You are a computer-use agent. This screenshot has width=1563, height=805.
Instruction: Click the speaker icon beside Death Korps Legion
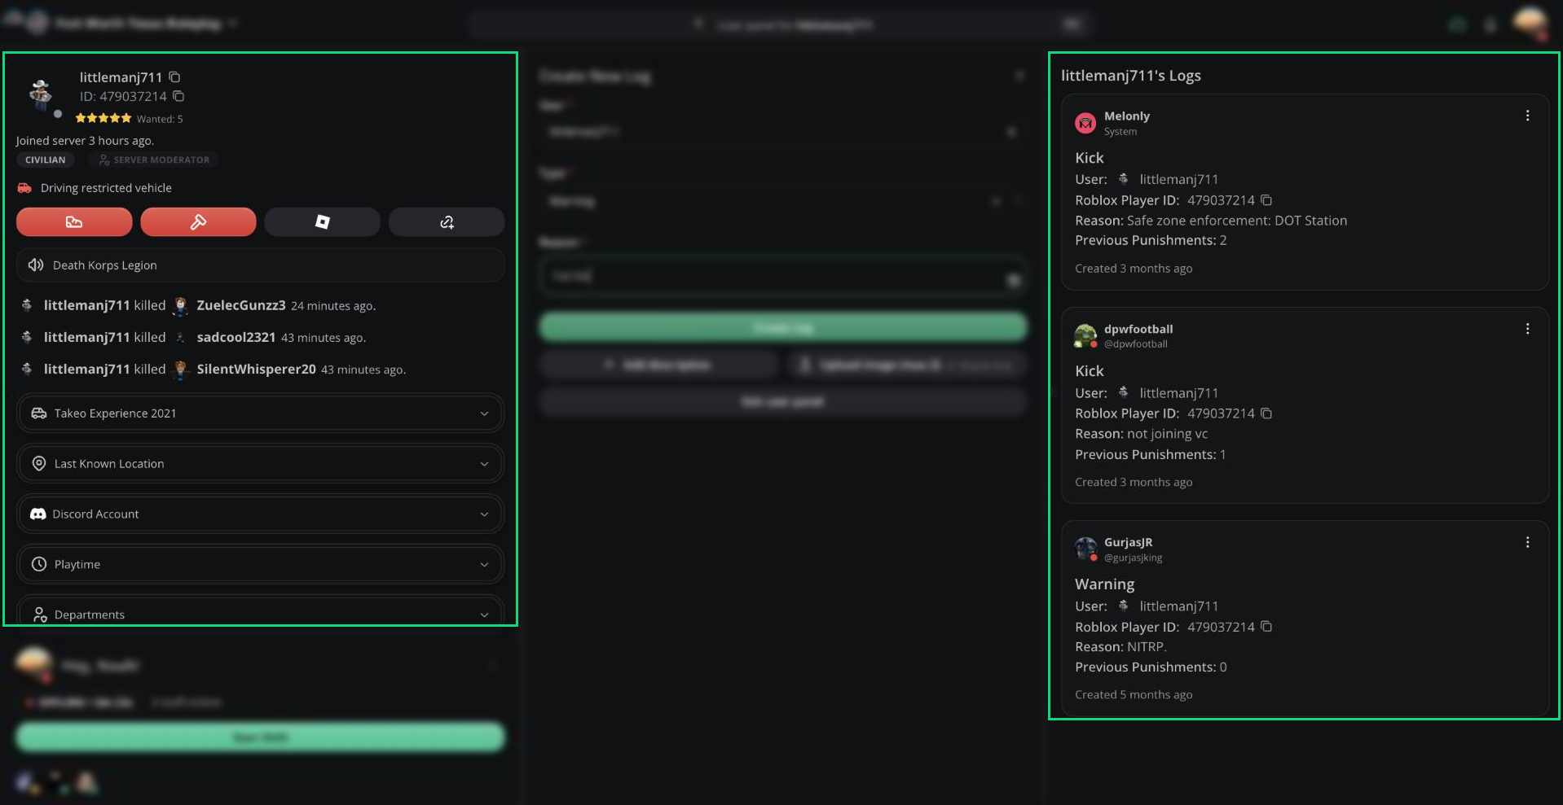point(36,265)
